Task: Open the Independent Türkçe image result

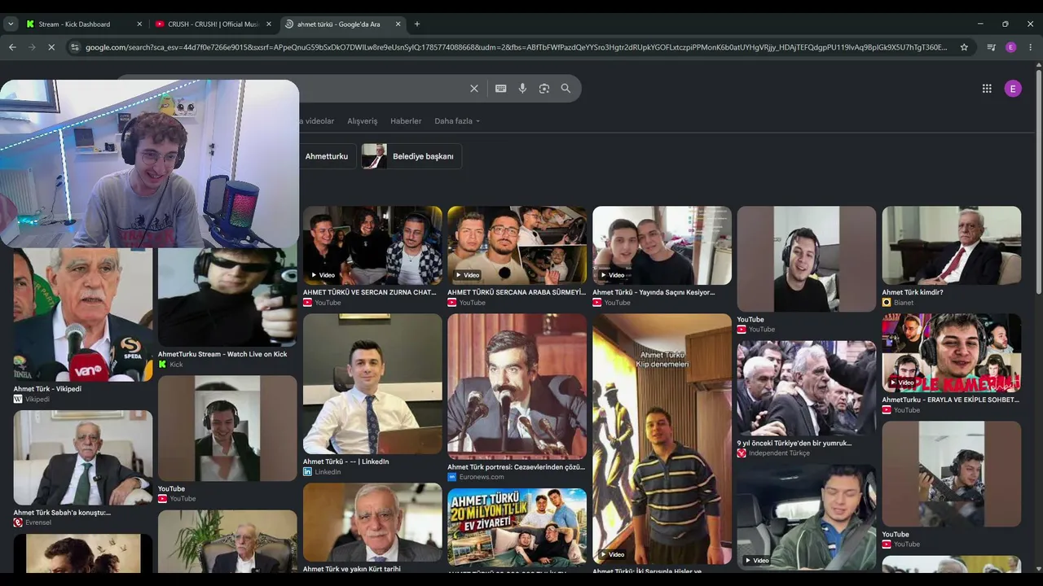Action: [807, 388]
